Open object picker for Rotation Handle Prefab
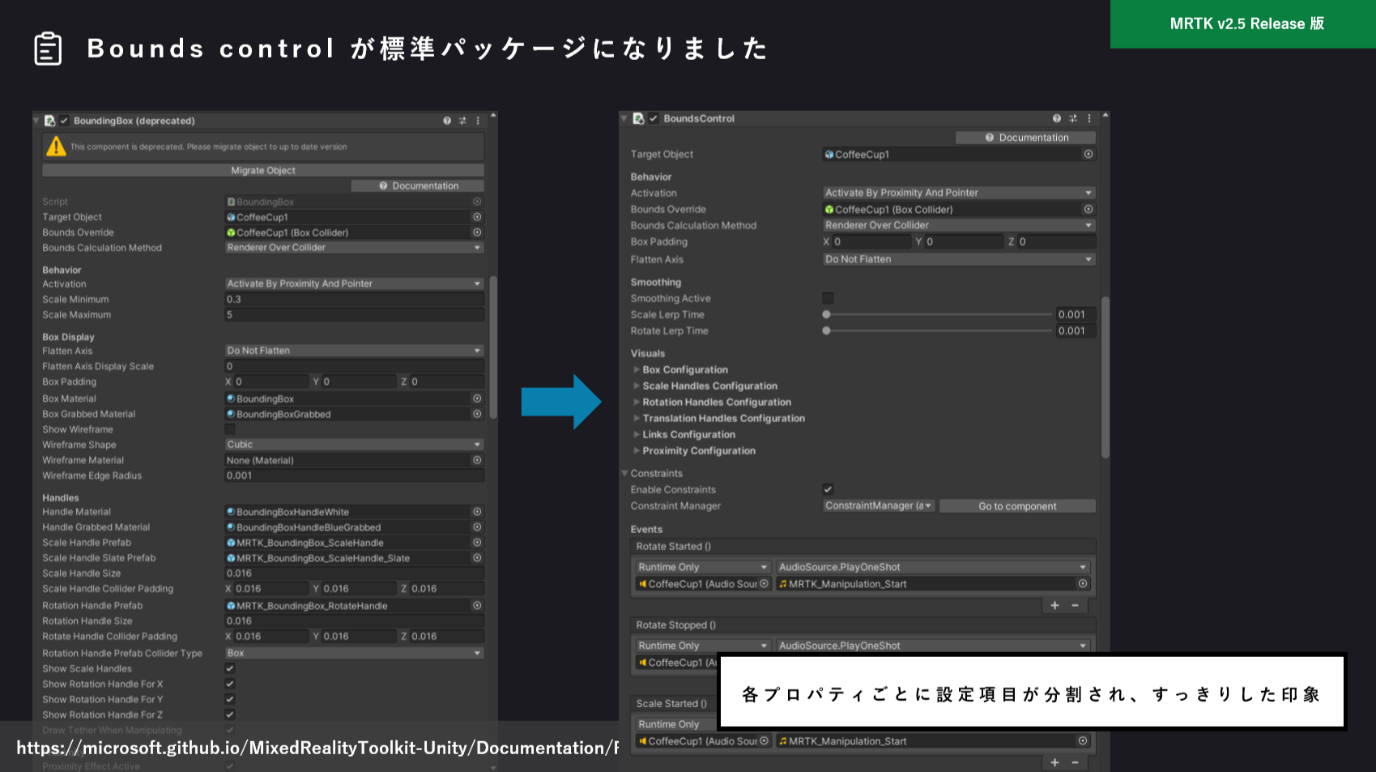Viewport: 1376px width, 772px height. 477,606
